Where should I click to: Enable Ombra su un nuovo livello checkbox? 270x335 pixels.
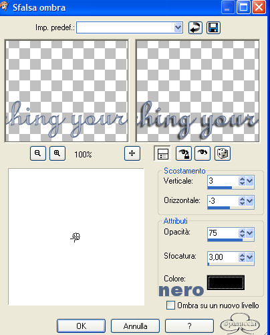[x=170, y=306]
